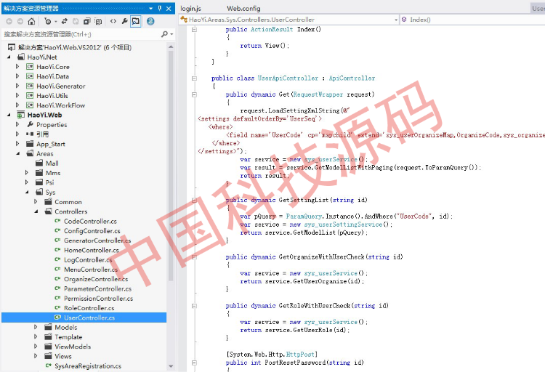Viewport: 545px width, 372px height.
Task: Select LogController.cs in the tree
Action: 88,259
